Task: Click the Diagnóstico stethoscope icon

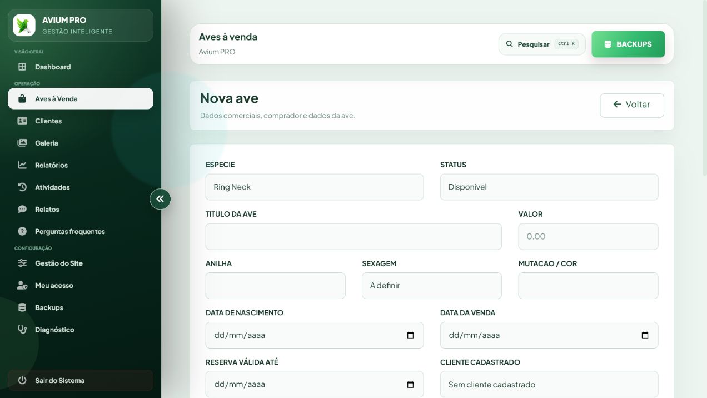Action: [x=22, y=330]
